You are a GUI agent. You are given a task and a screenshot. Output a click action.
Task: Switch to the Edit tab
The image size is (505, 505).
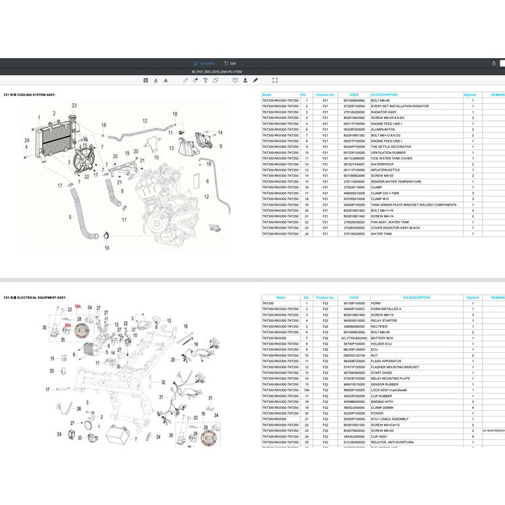(231, 64)
